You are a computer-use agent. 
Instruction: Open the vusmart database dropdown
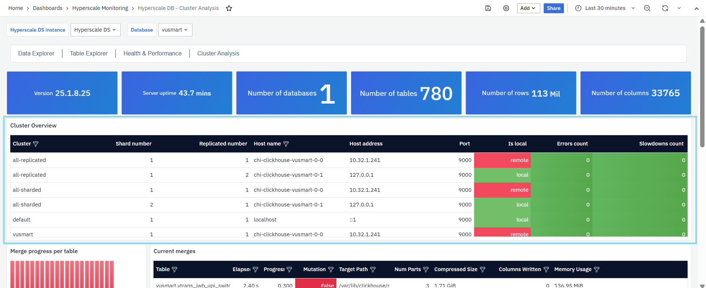175,30
